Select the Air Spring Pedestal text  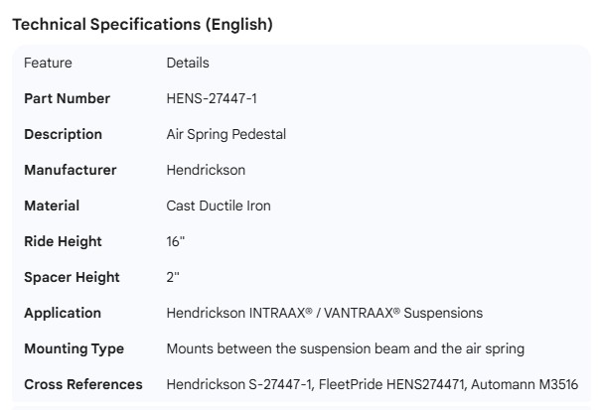coord(226,134)
